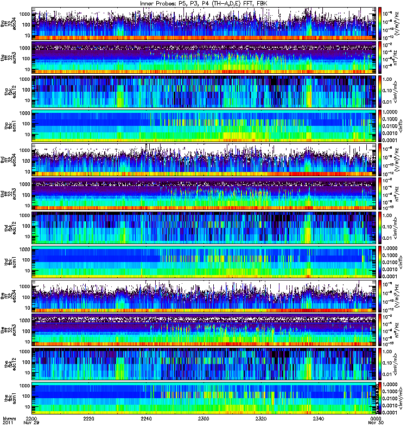
Task: Click the 2200 time axis label
Action: (x=31, y=418)
